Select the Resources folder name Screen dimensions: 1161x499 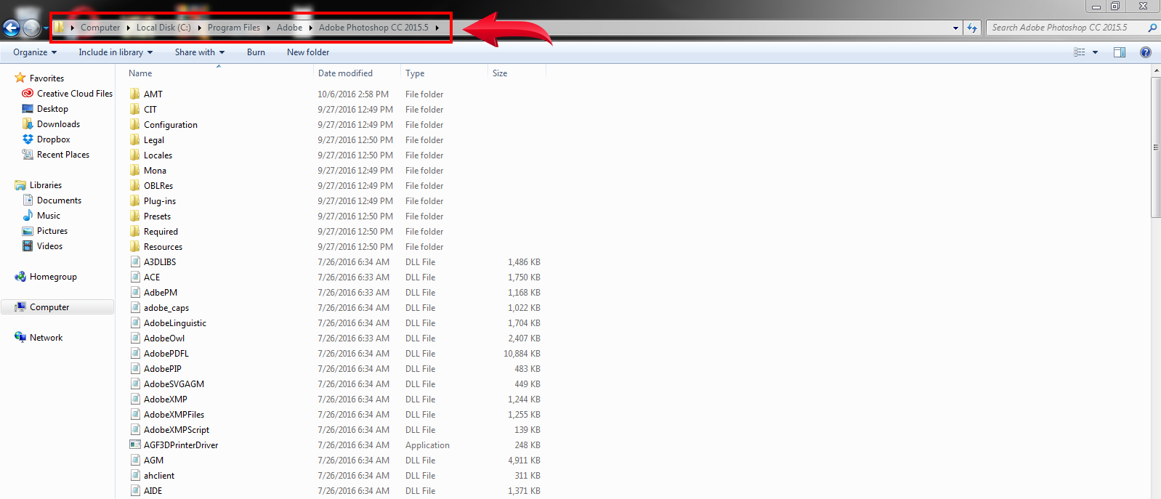click(x=163, y=247)
